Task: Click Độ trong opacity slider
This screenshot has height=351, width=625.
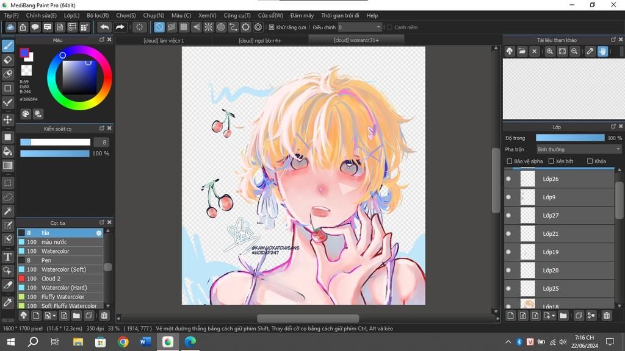Action: [x=570, y=138]
